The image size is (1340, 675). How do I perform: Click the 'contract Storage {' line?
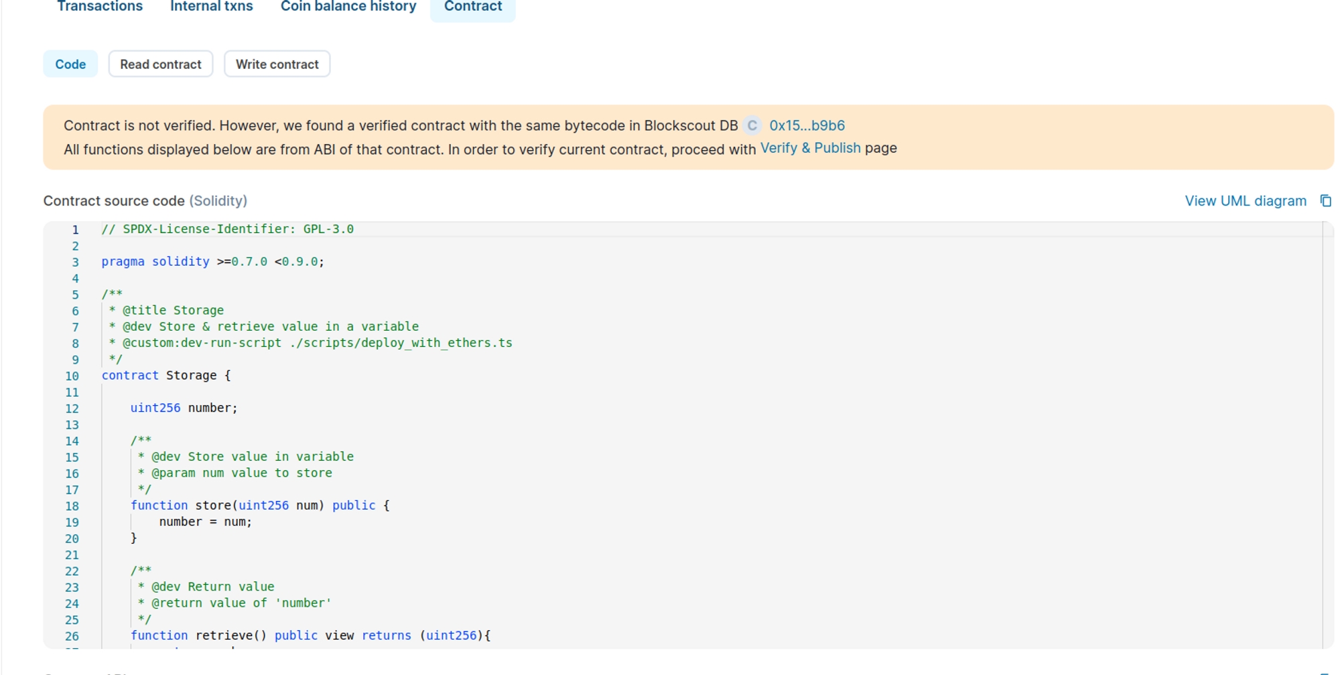165,376
